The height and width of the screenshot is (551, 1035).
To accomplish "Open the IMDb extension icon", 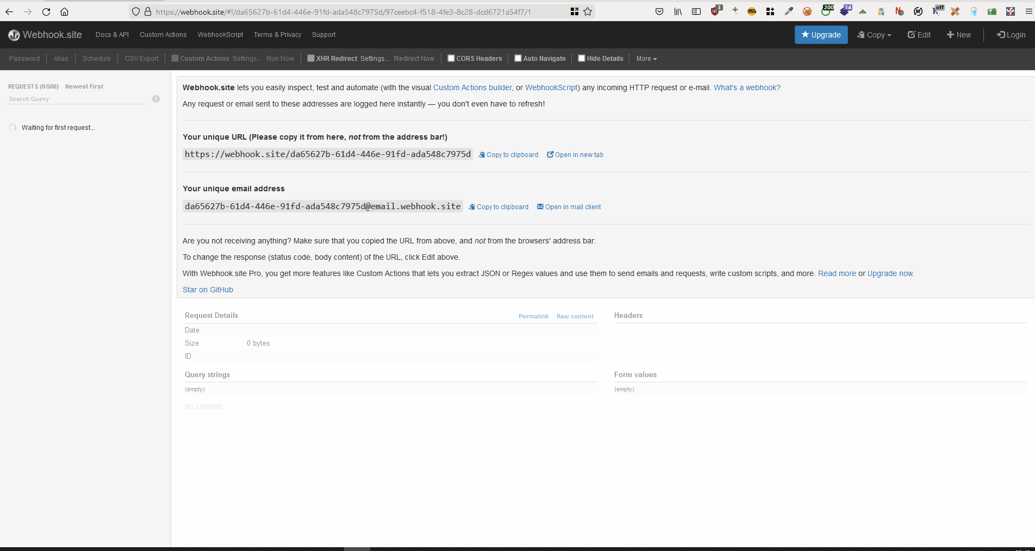I will coord(752,11).
